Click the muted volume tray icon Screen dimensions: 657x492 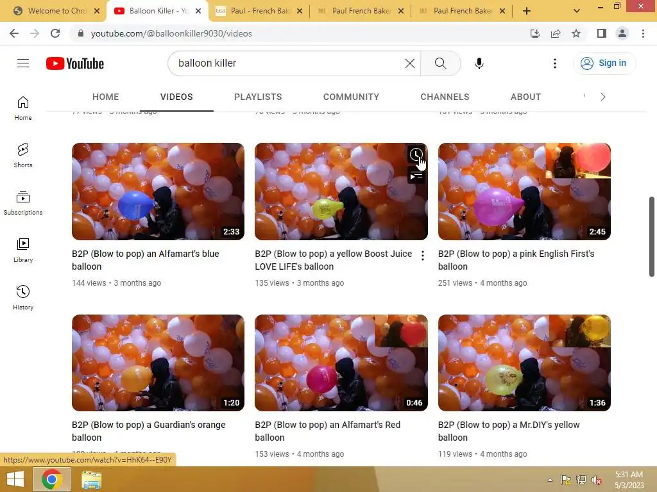[596, 480]
